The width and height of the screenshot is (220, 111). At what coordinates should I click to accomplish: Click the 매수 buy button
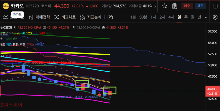coord(187,6)
